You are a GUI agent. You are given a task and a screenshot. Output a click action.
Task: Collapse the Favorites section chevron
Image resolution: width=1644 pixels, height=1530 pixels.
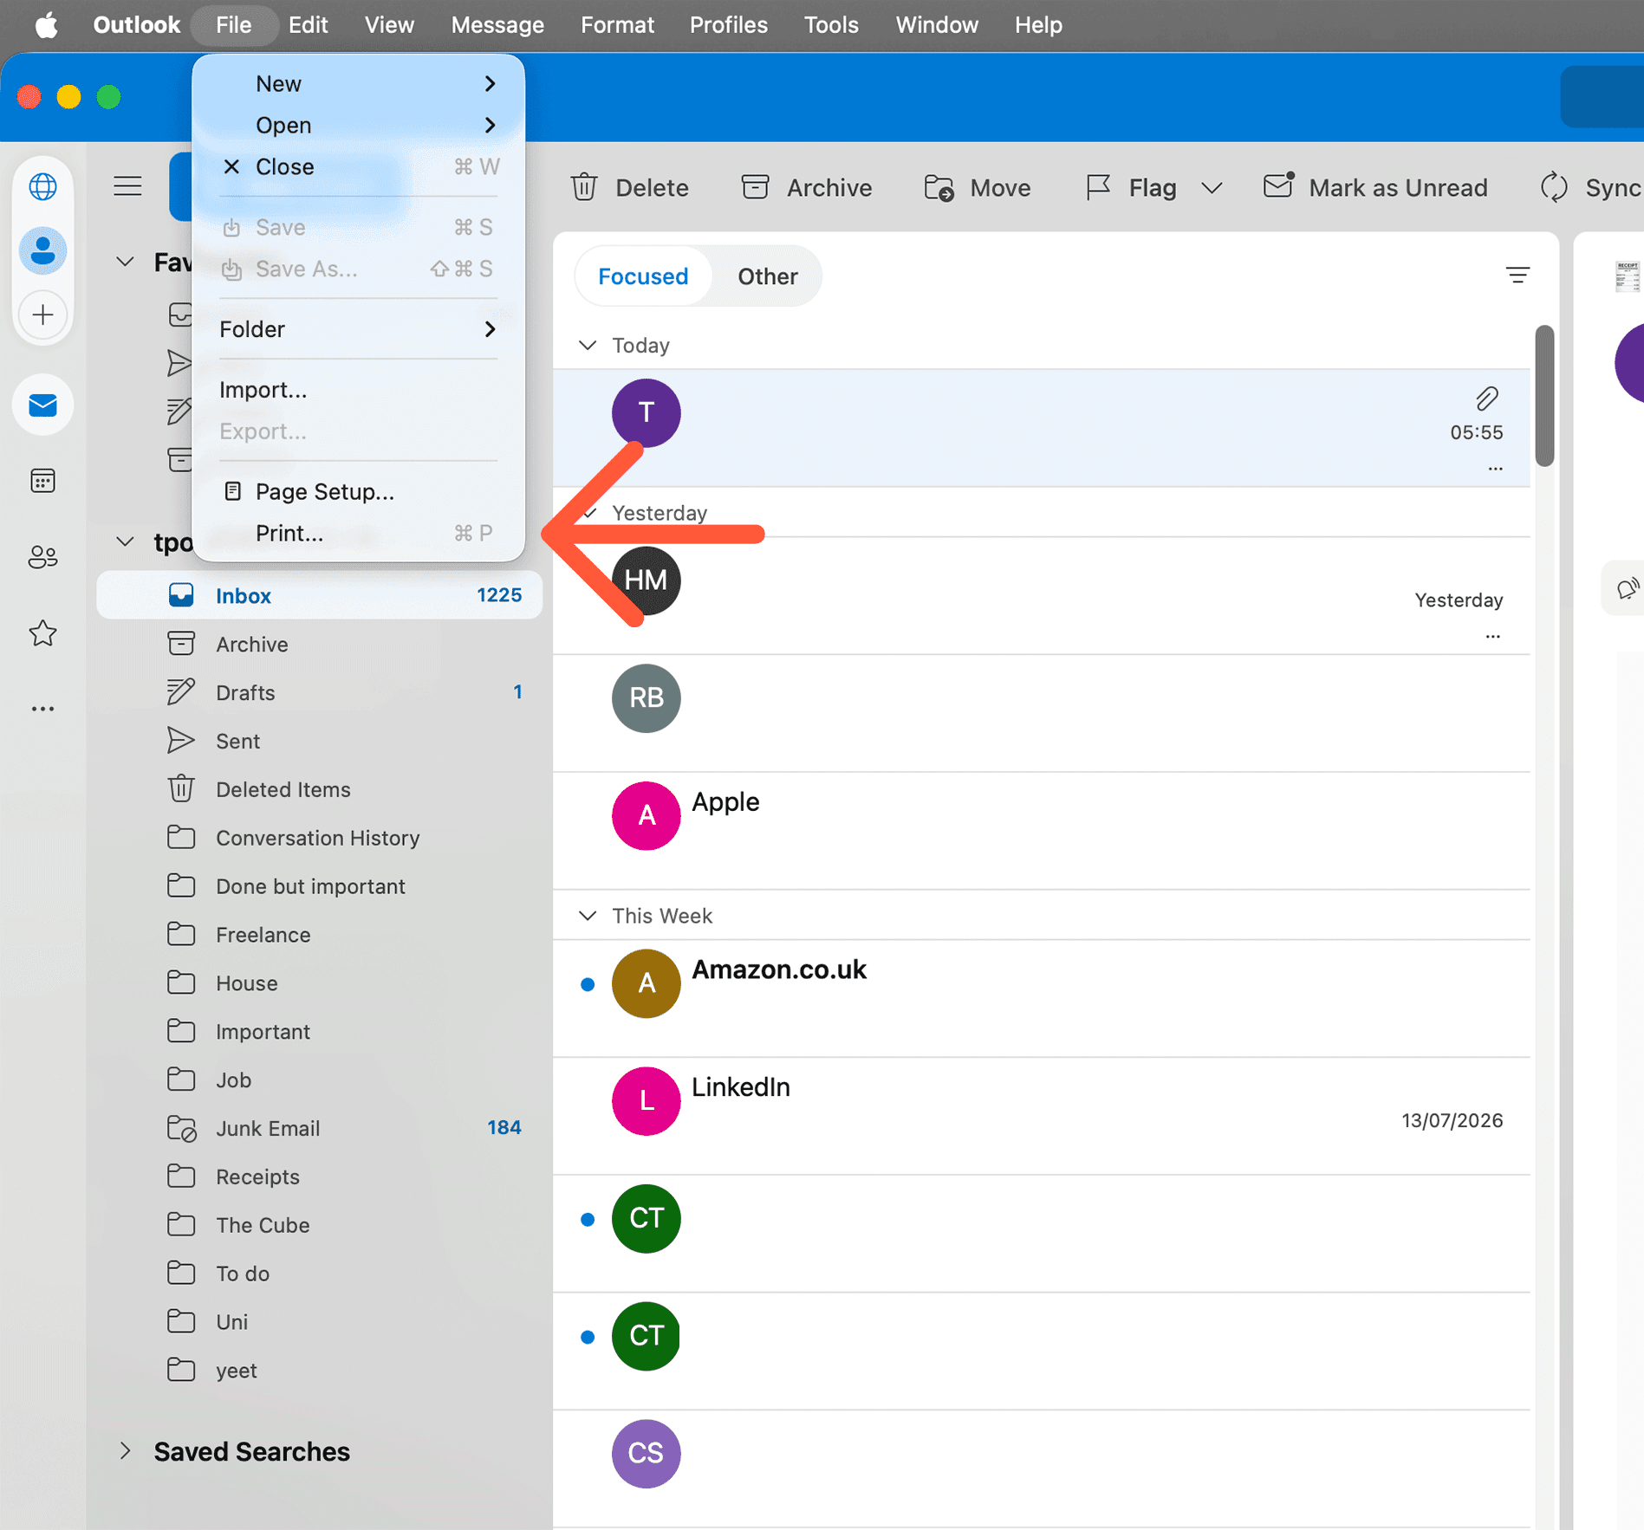pyautogui.click(x=126, y=262)
